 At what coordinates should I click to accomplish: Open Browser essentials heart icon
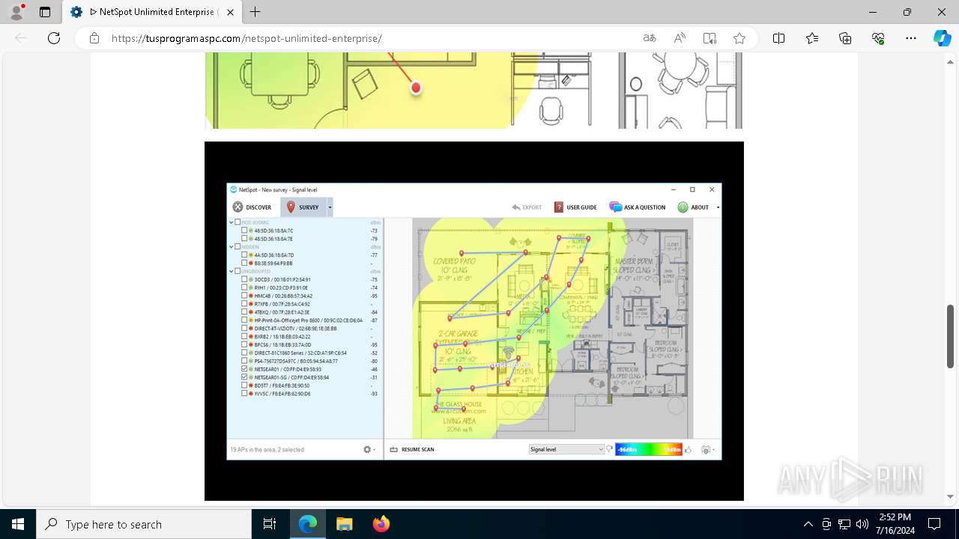click(878, 38)
